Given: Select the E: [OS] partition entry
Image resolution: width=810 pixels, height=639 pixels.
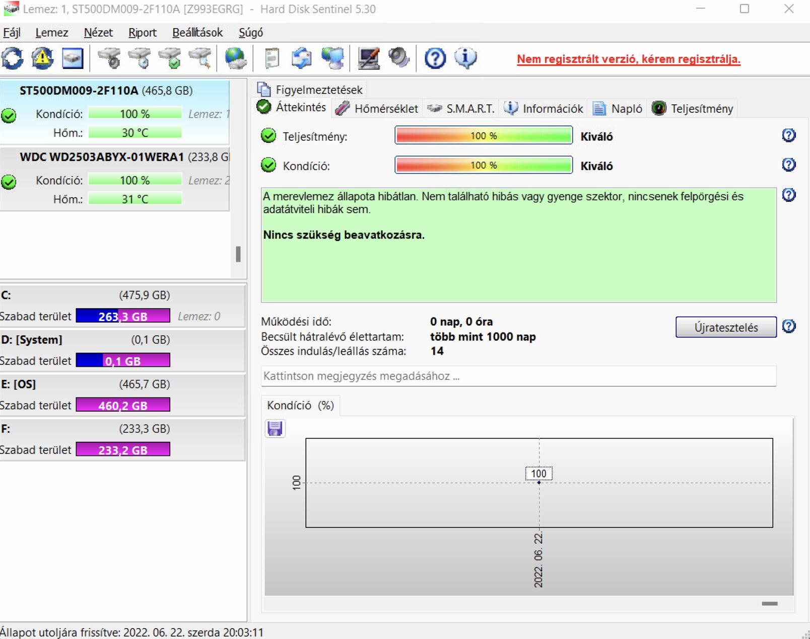Looking at the screenshot, I should click(122, 394).
